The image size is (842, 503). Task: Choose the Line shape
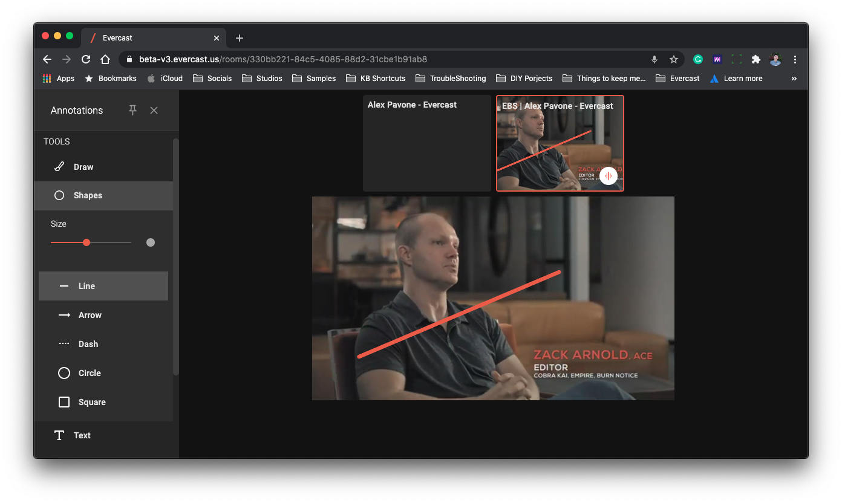point(103,286)
